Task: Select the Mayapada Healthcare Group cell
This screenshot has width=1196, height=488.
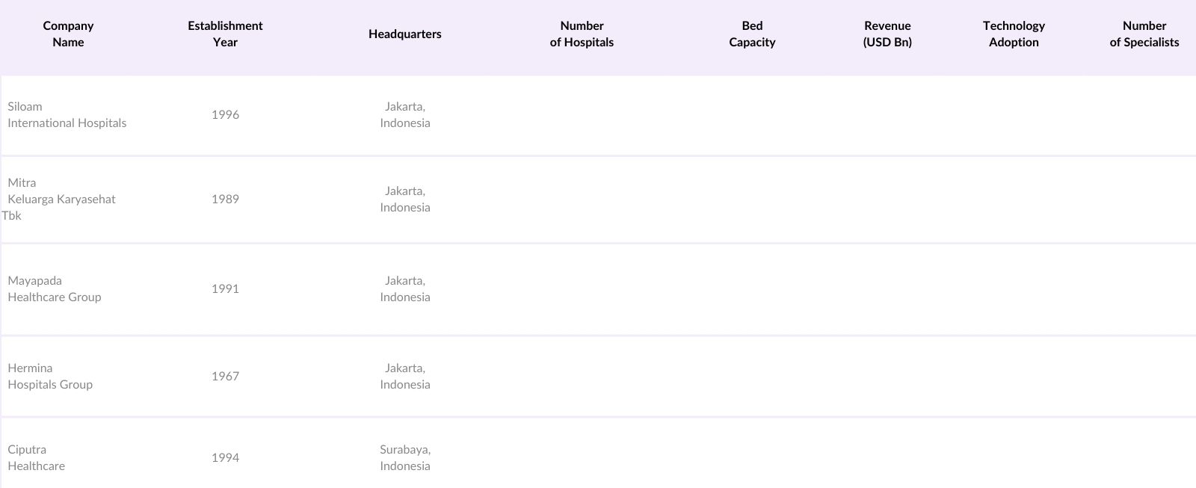Action: click(55, 289)
